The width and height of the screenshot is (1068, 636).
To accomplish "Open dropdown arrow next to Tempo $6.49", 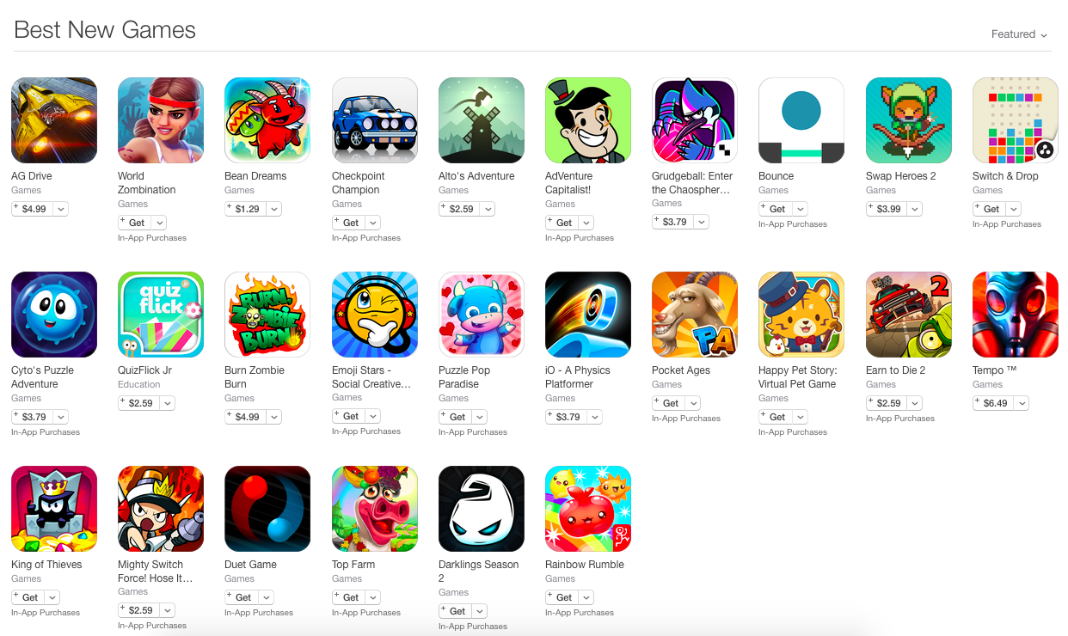I will 1022,403.
